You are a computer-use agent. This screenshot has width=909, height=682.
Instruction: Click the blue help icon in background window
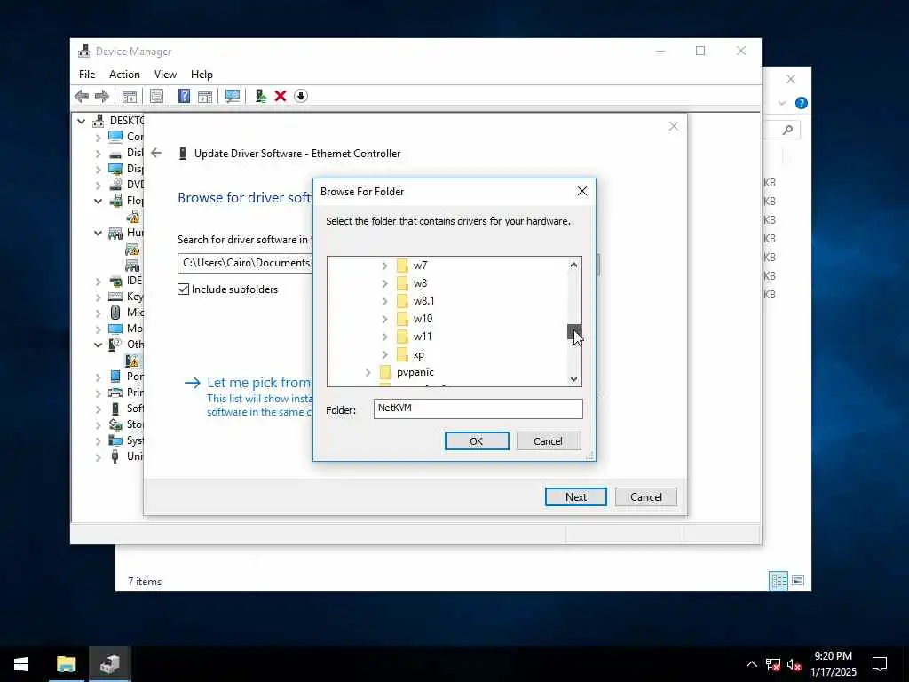point(802,103)
